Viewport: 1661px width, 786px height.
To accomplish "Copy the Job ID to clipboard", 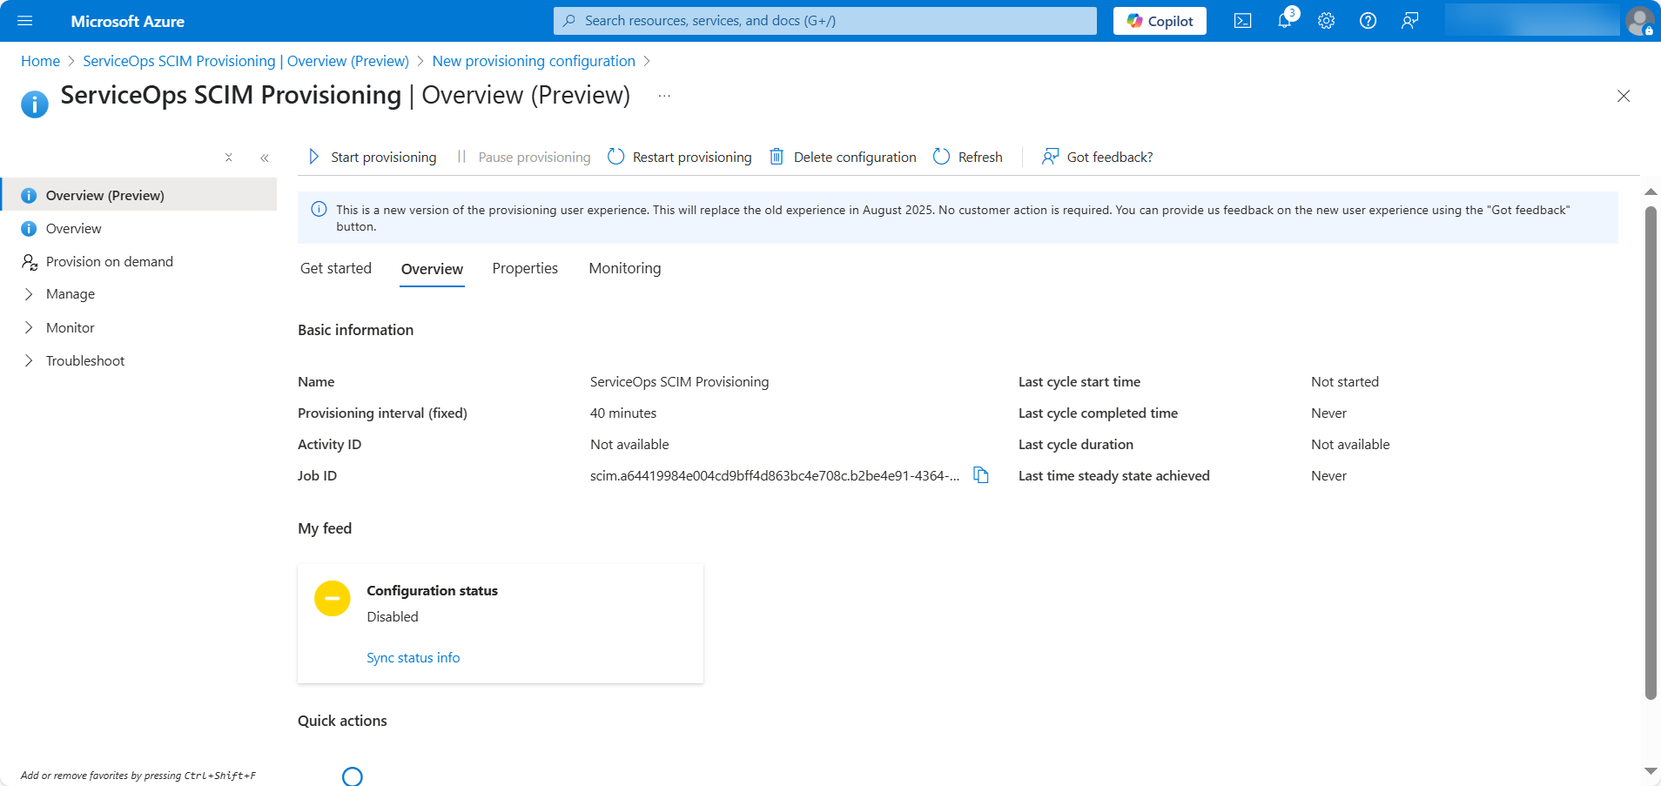I will point(981,475).
